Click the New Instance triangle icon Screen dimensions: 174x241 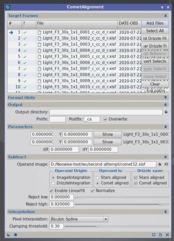[x=9, y=235]
